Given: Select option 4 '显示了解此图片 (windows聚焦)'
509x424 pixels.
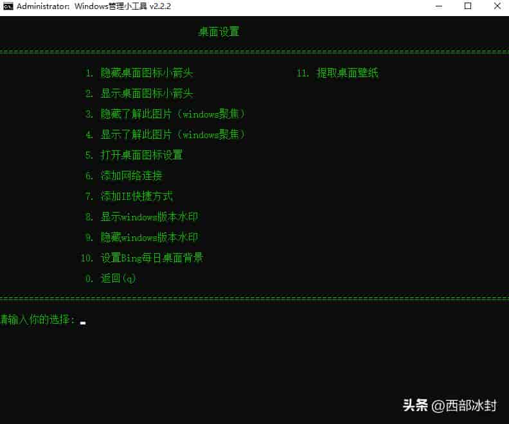Looking at the screenshot, I should click(x=165, y=134).
